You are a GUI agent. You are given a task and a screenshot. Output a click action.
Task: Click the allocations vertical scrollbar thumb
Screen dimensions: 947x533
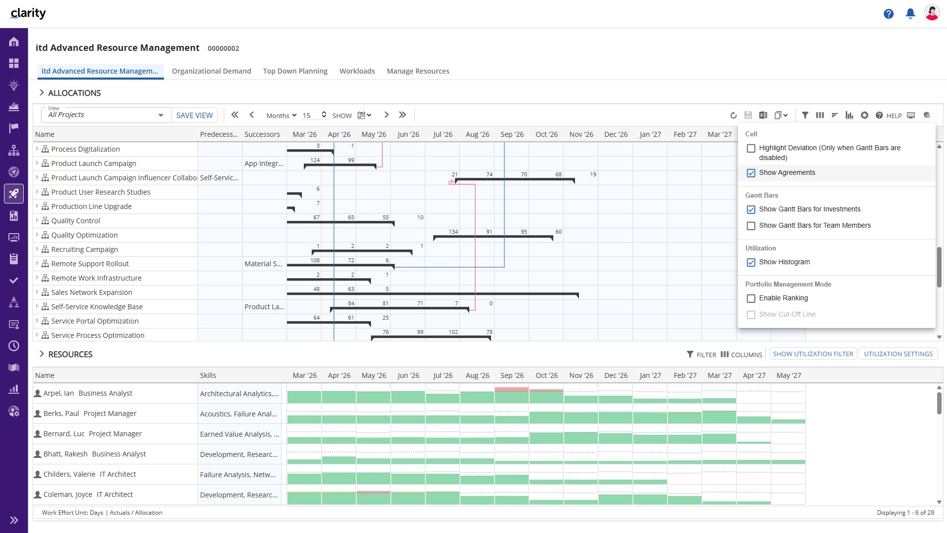tap(939, 267)
